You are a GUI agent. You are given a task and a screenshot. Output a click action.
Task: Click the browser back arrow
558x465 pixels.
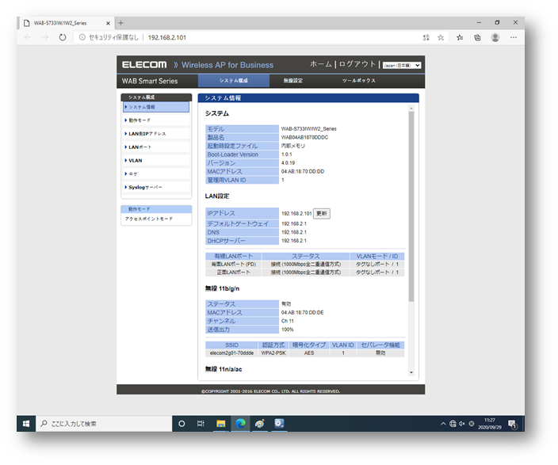point(28,37)
